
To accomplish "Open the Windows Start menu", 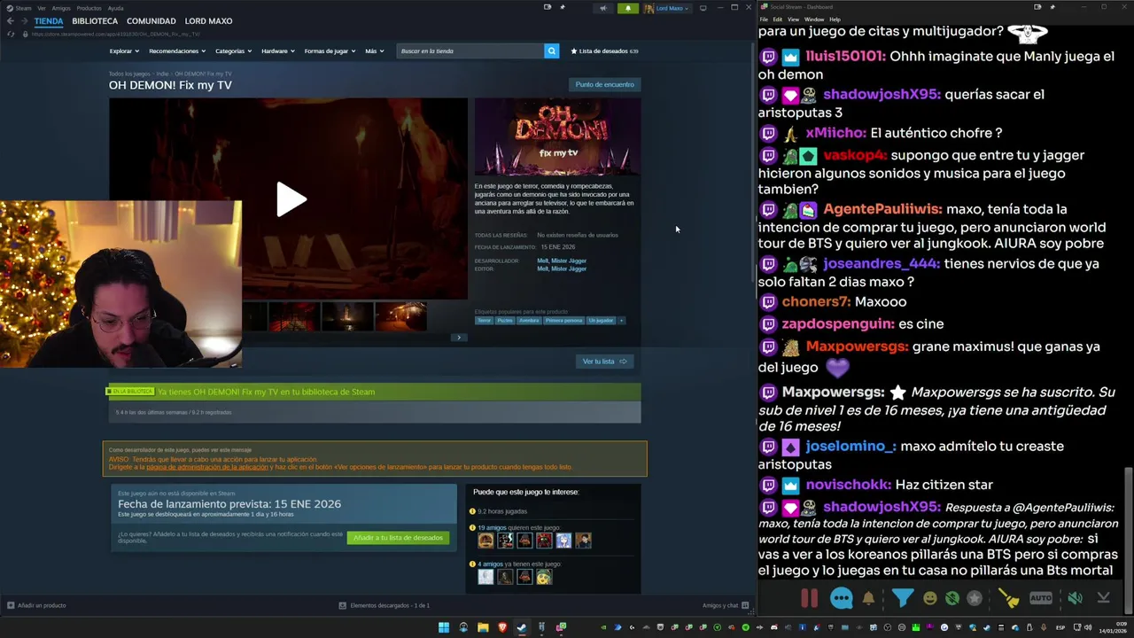I will click(444, 627).
